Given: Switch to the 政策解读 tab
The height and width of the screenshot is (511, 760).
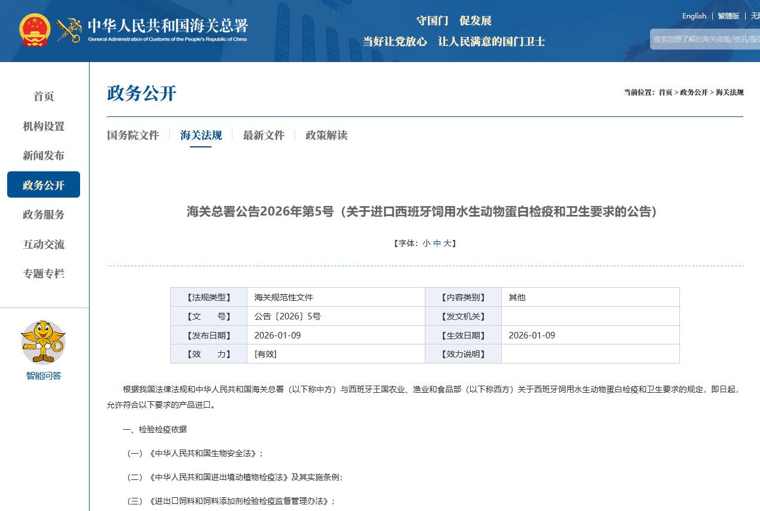Looking at the screenshot, I should click(x=326, y=135).
